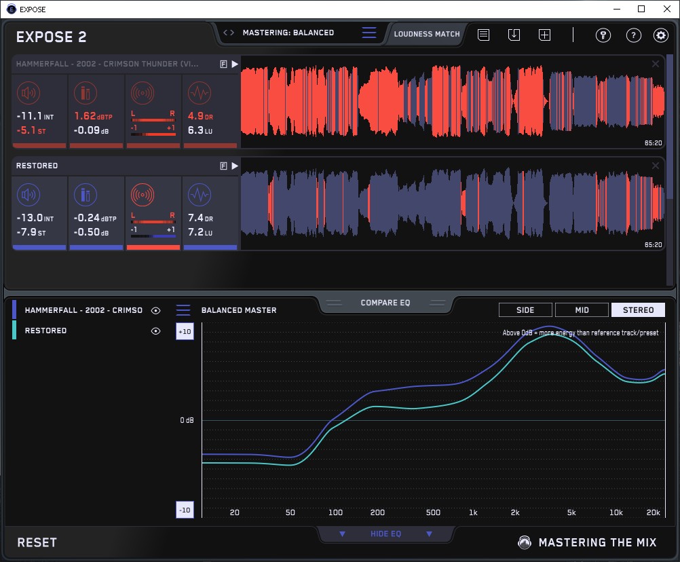Remove the Restored track with its X
Image resolution: width=680 pixels, height=562 pixels.
tap(656, 166)
